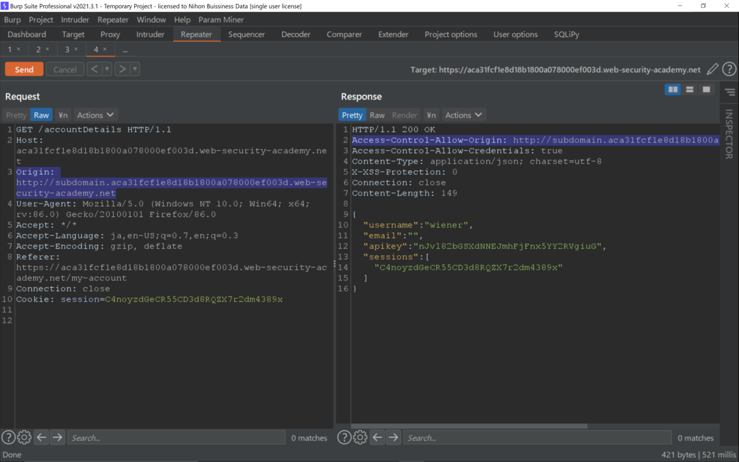This screenshot has height=462, width=739.
Task: Open search settings gear below Response pane
Action: (x=360, y=438)
